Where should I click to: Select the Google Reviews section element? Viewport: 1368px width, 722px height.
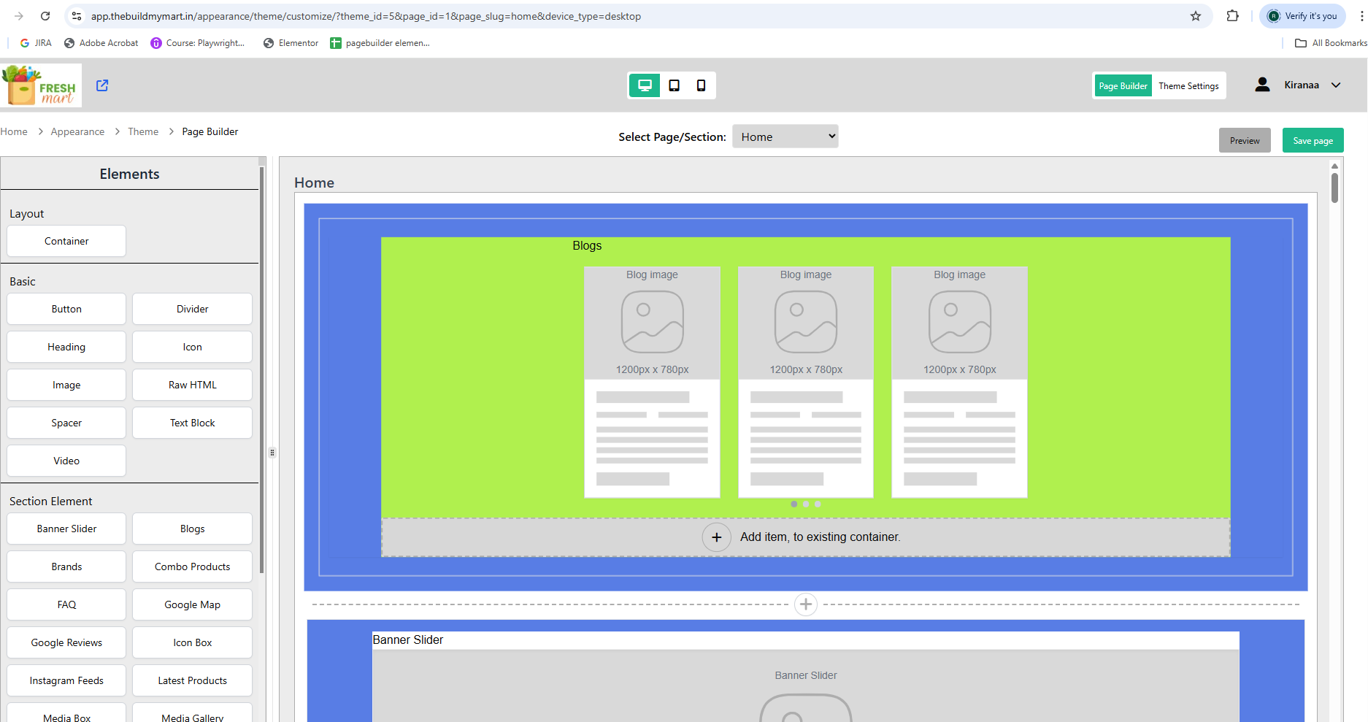(66, 642)
